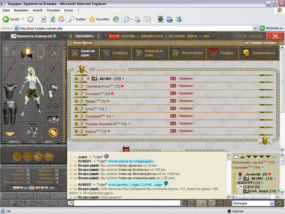The height and width of the screenshot is (214, 285).
Task: Toggle the eye icon beside Dark_AngeL
Action: pyautogui.click(x=234, y=191)
